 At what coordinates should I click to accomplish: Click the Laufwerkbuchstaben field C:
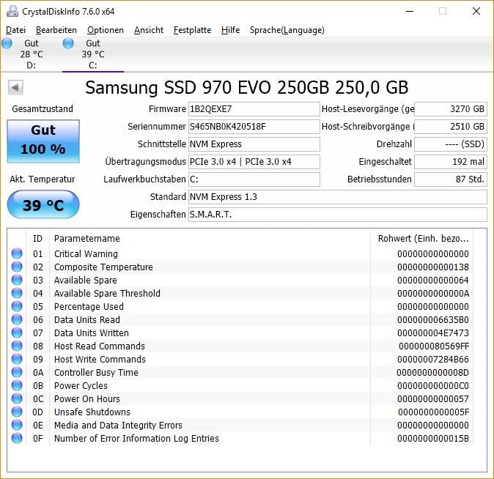point(254,179)
